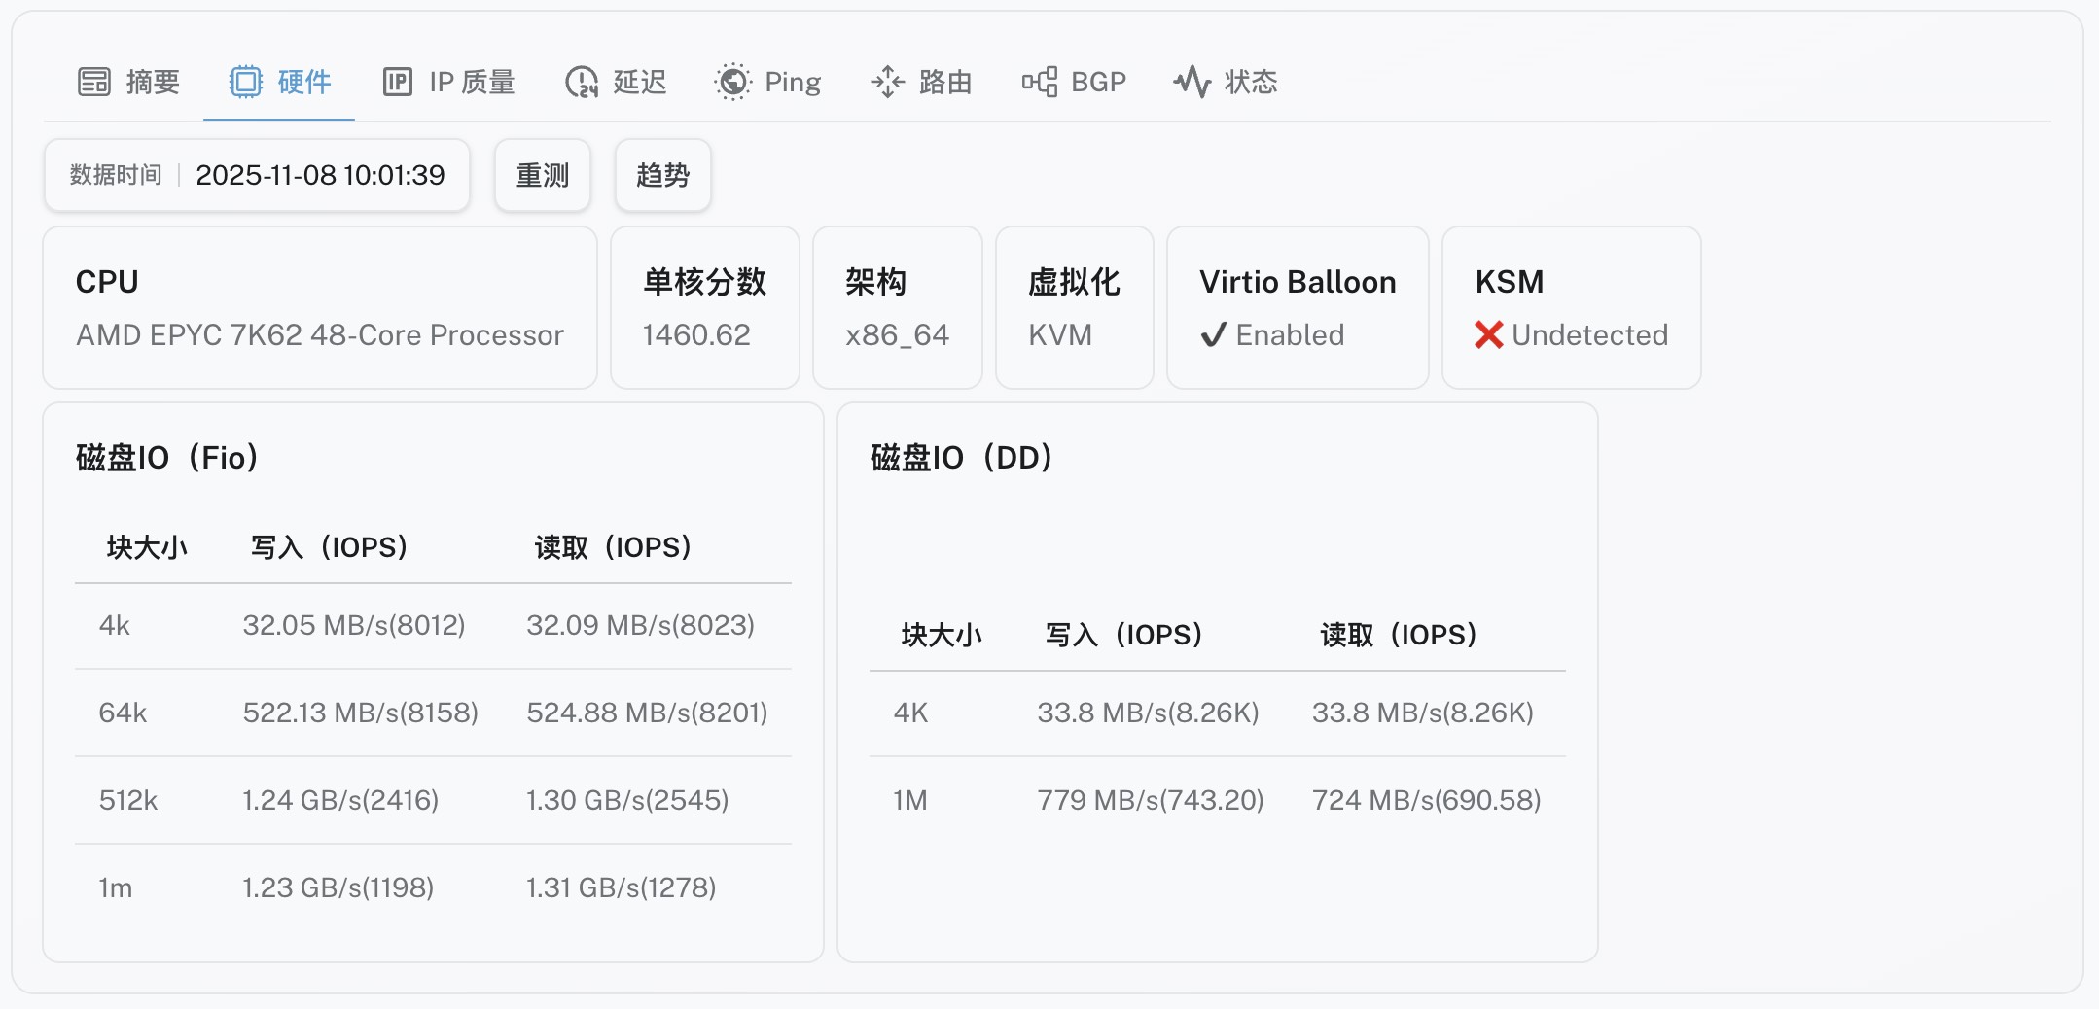Click the KSM Undetected red cross
The image size is (2099, 1009).
pos(1488,335)
